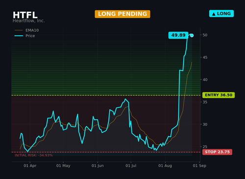Viewport: 245px width, 179px height.
Task: Click the 01 Sep date axis label
Action: point(199,166)
